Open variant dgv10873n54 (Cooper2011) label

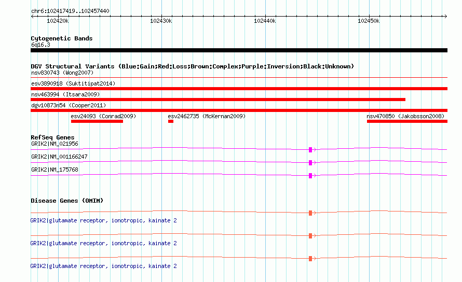pyautogui.click(x=69, y=105)
